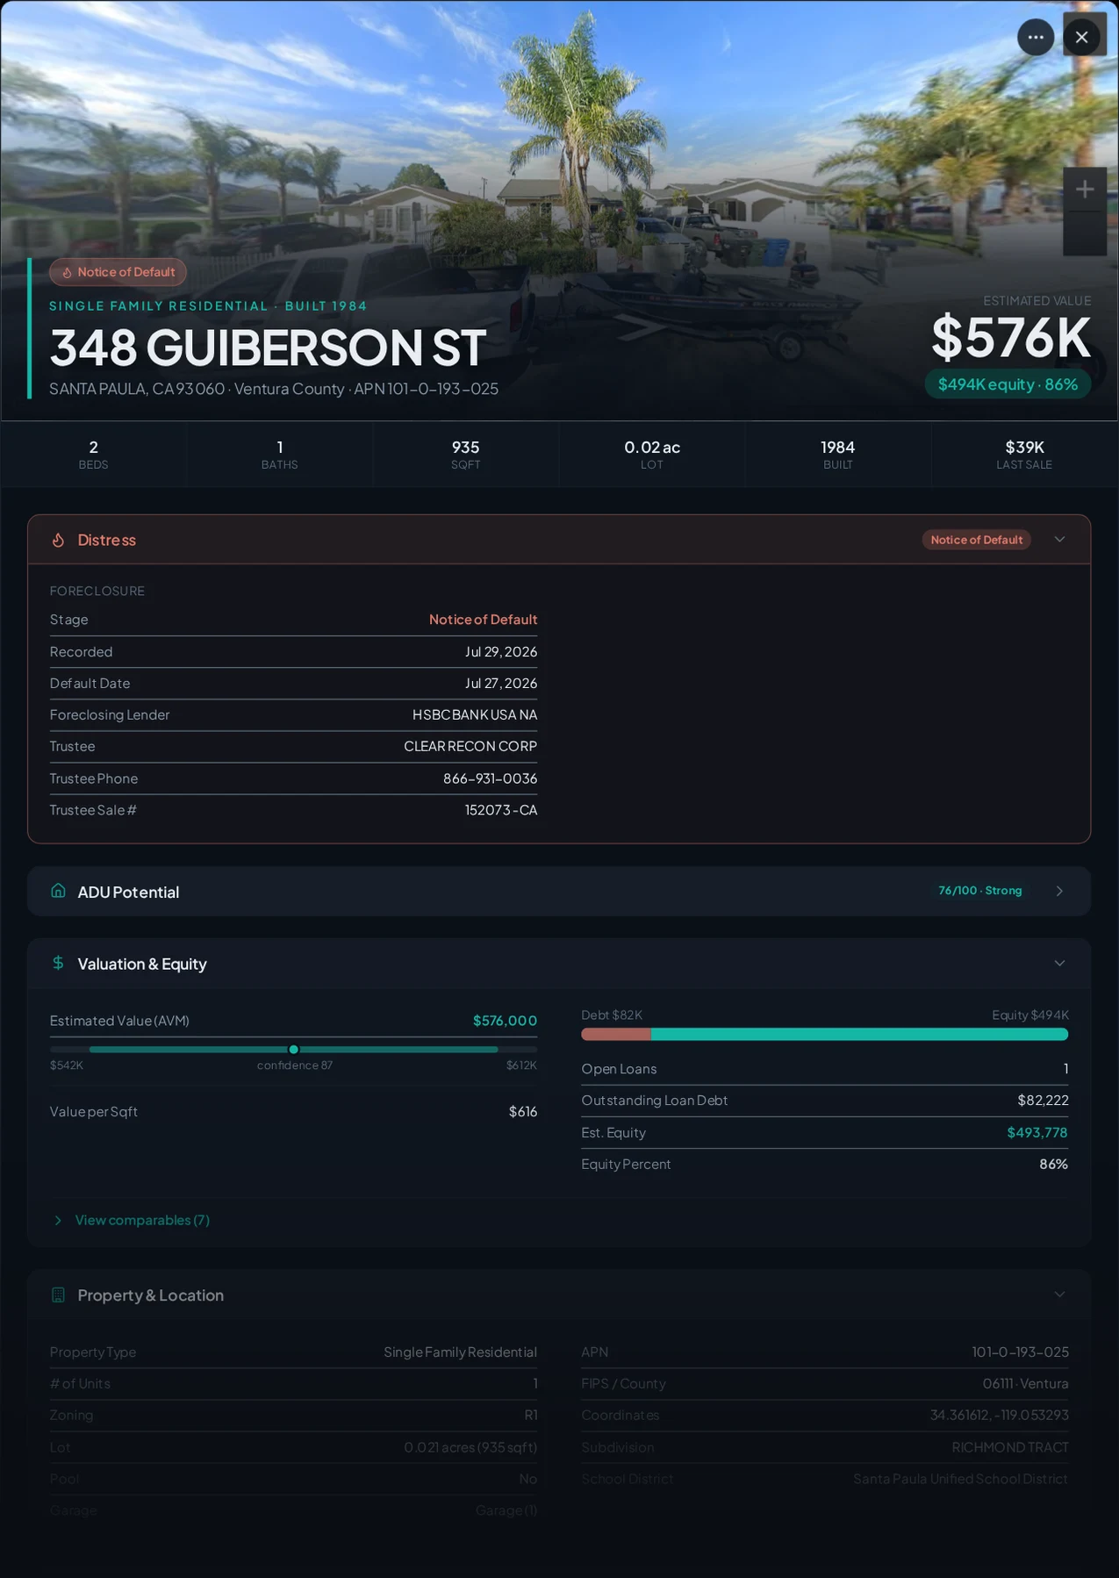Click the 0.02 ac LOT stat cell

pyautogui.click(x=652, y=455)
